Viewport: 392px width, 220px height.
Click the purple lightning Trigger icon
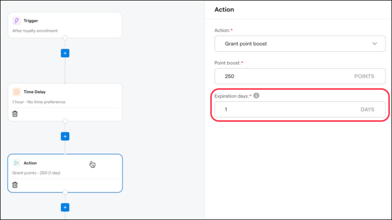pyautogui.click(x=16, y=21)
